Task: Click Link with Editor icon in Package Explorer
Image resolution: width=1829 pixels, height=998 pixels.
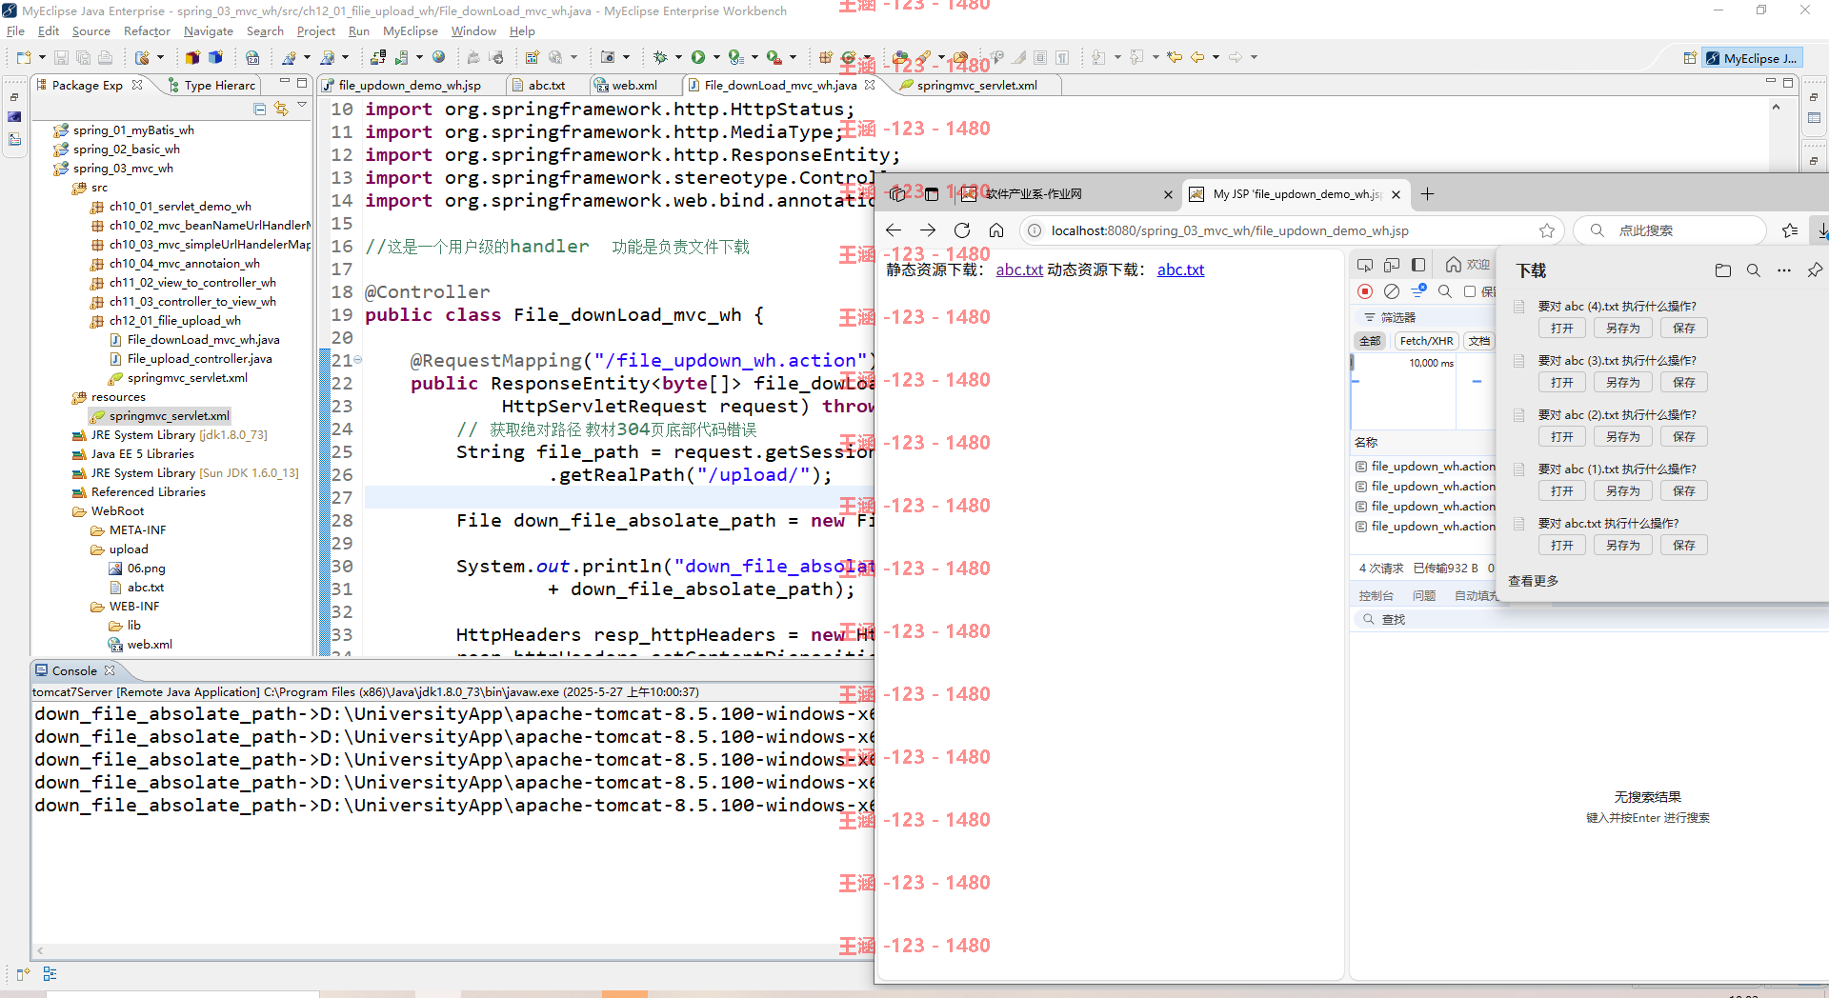Action: pyautogui.click(x=281, y=109)
